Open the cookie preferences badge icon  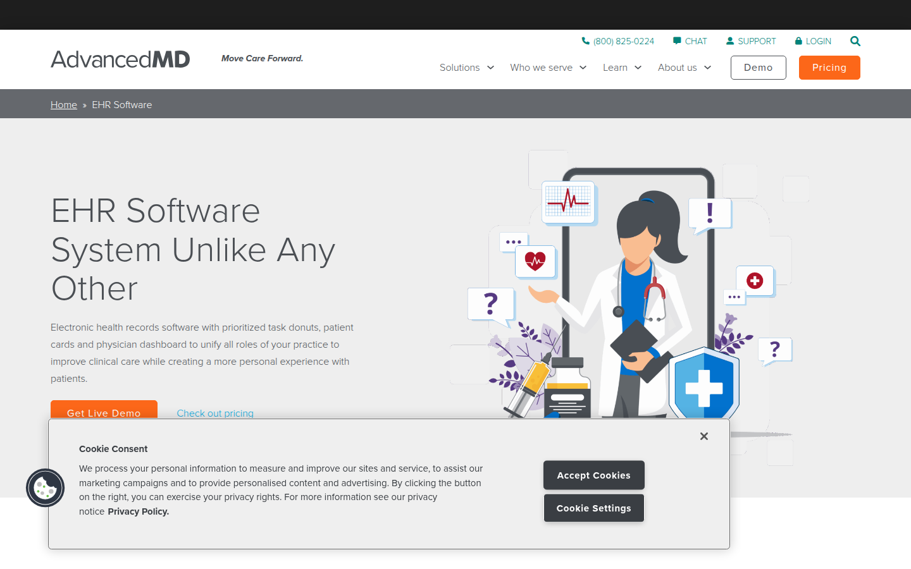(x=45, y=488)
